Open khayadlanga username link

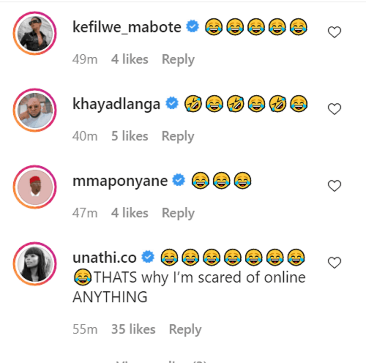[x=116, y=104]
